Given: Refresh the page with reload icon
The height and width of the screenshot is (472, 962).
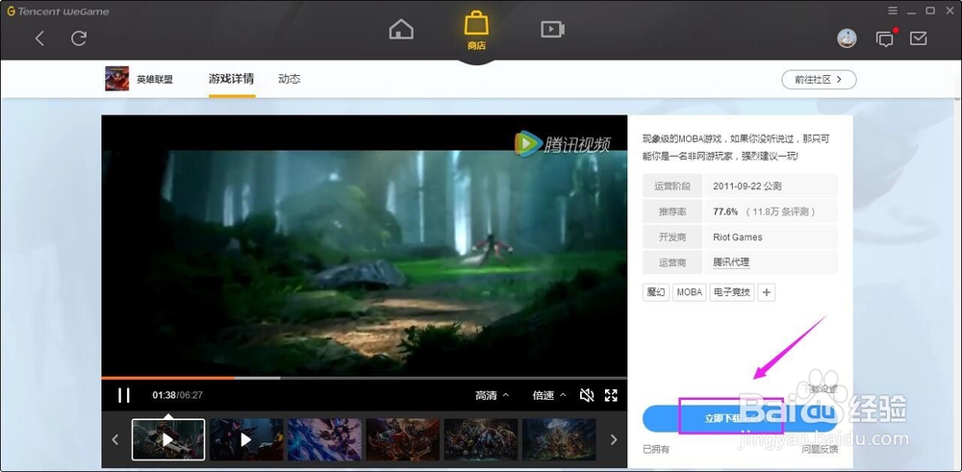Looking at the screenshot, I should point(79,38).
